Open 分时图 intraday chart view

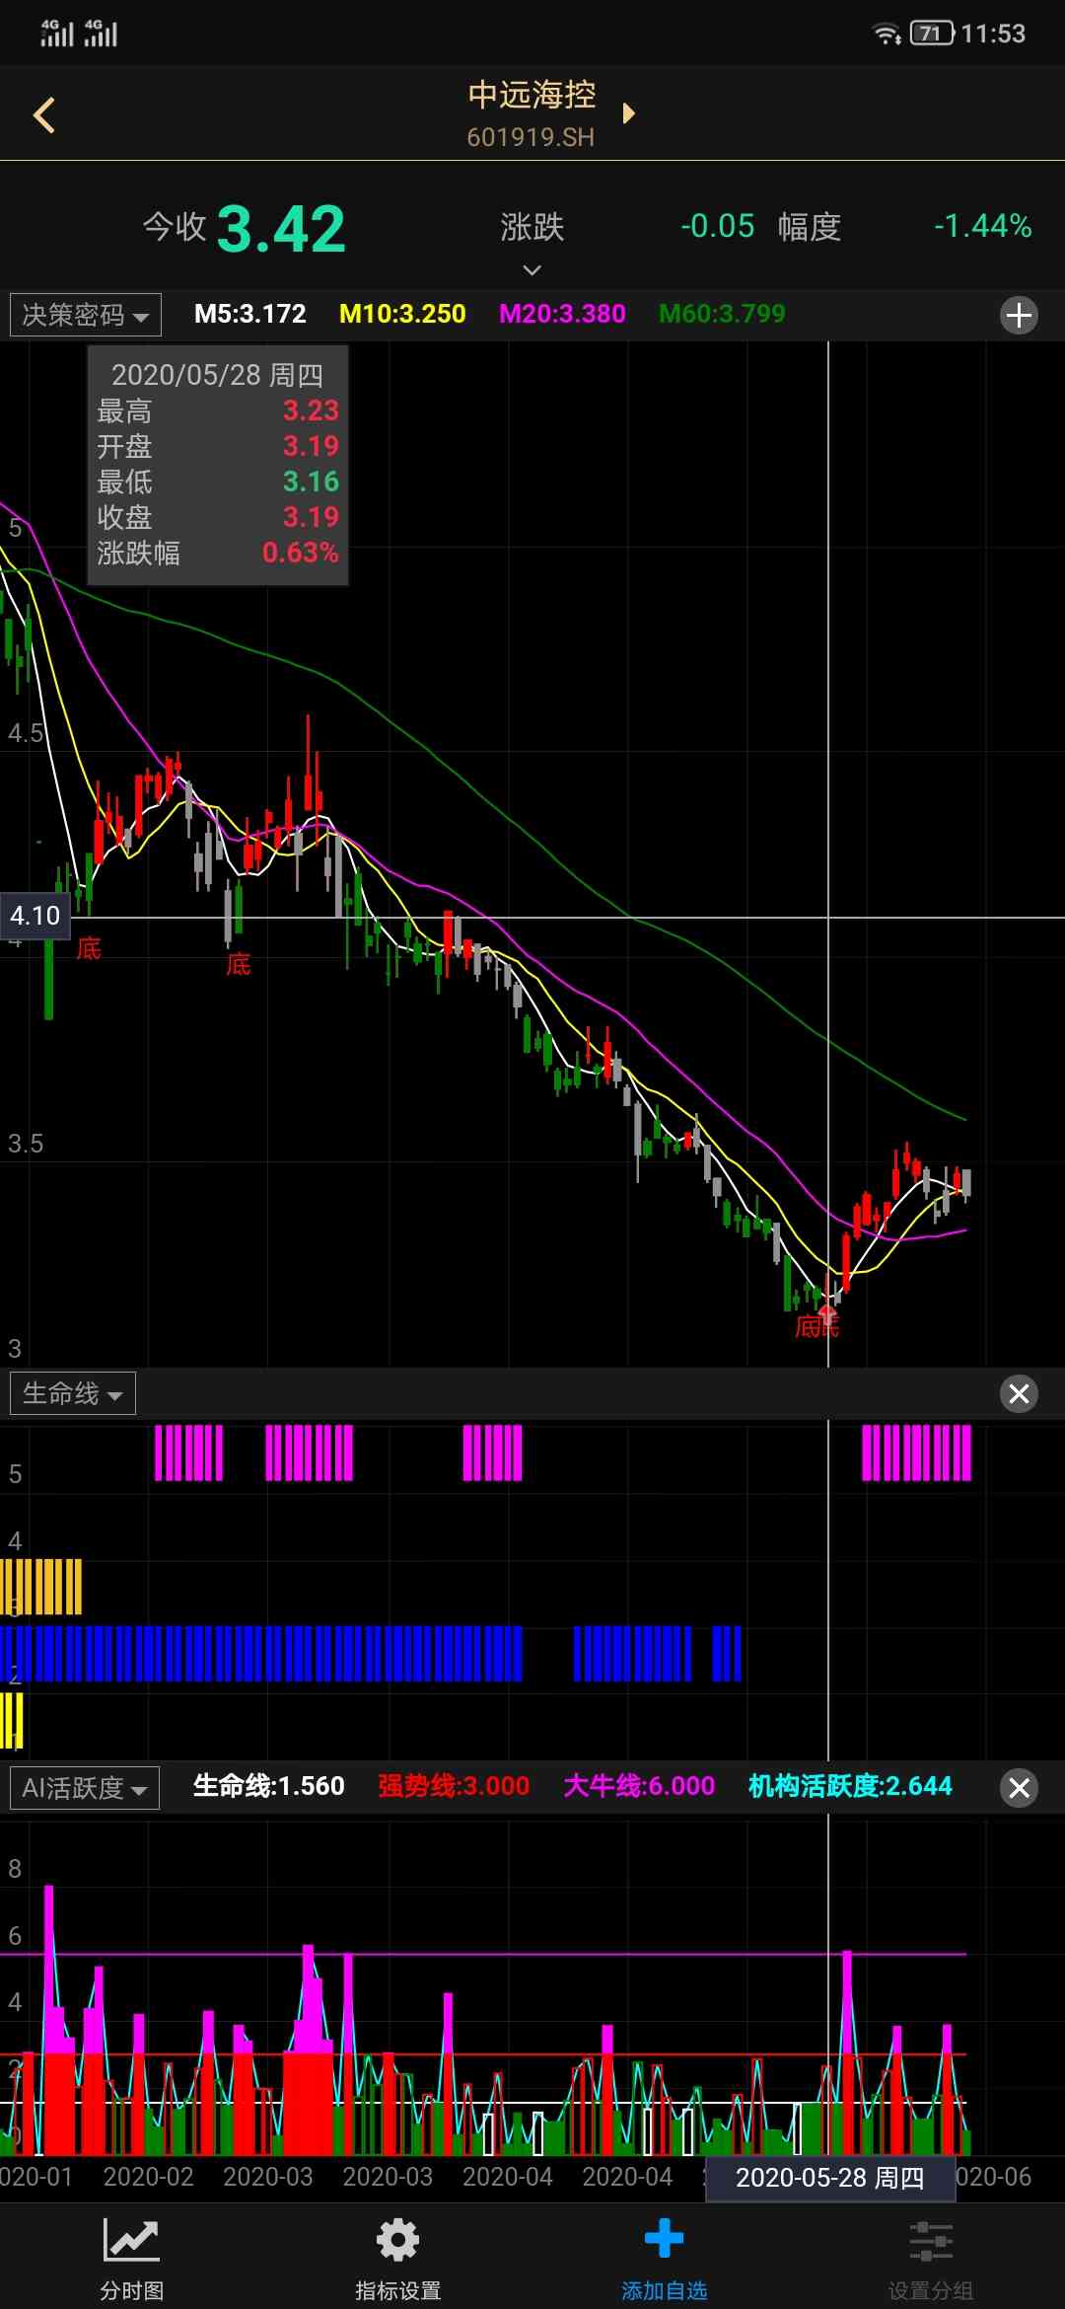[x=131, y=2253]
